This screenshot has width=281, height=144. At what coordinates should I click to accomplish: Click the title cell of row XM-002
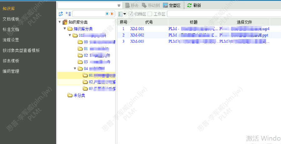[193, 35]
